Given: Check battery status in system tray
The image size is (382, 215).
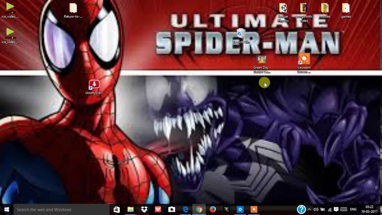Looking at the screenshot, I should [x=323, y=210].
